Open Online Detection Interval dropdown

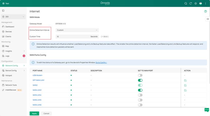[77, 30]
